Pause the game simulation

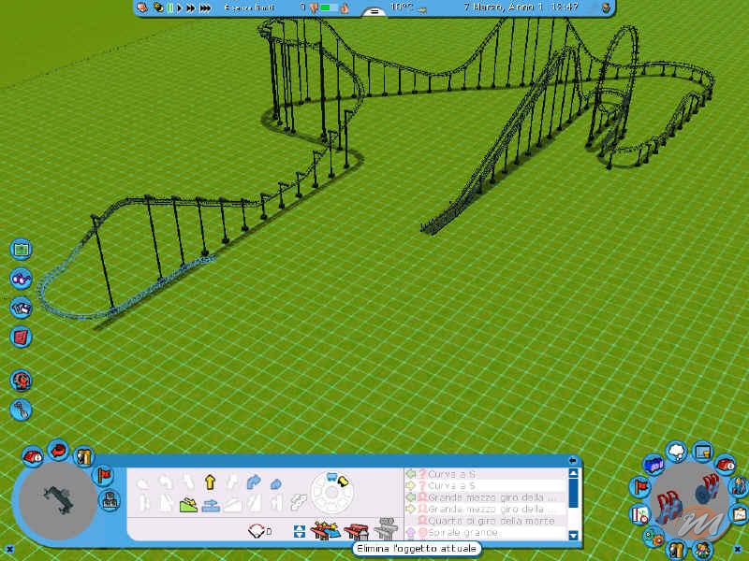[x=169, y=9]
